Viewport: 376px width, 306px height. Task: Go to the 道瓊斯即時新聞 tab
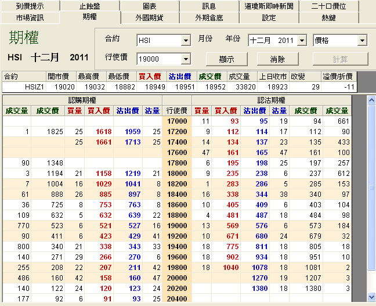point(269,6)
